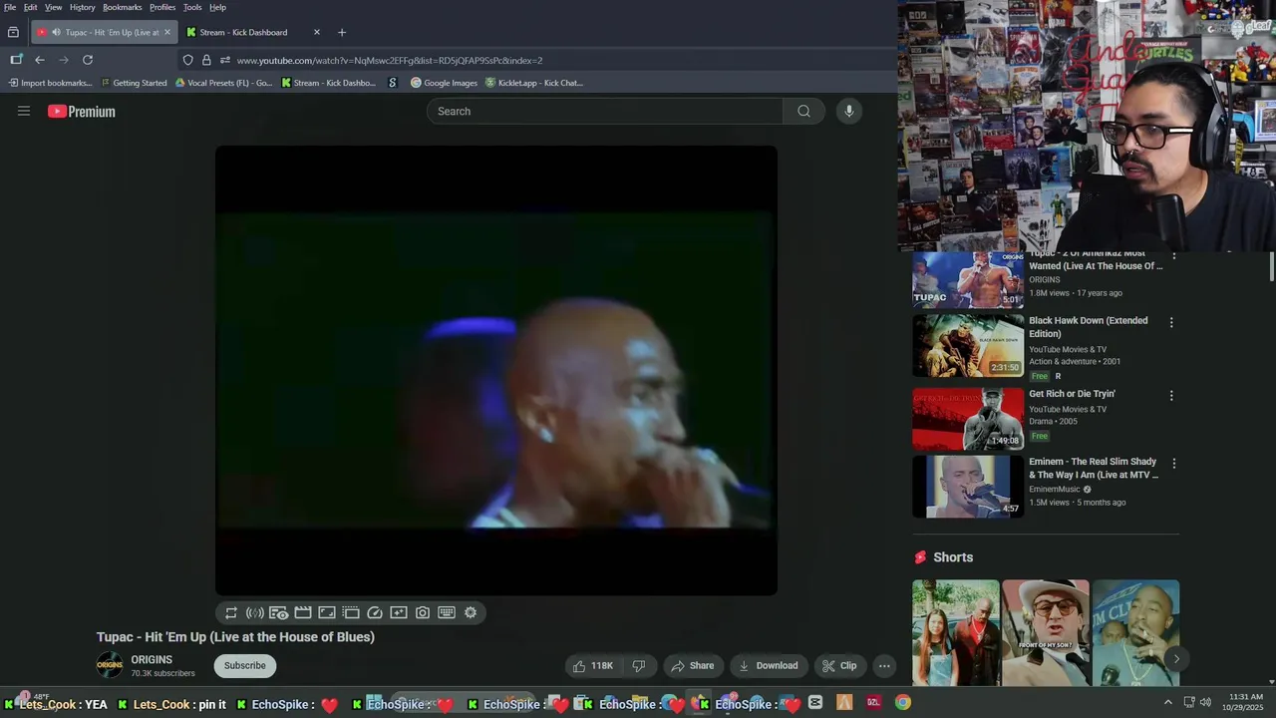Expand the system tray hidden icons chevron

click(x=1168, y=702)
